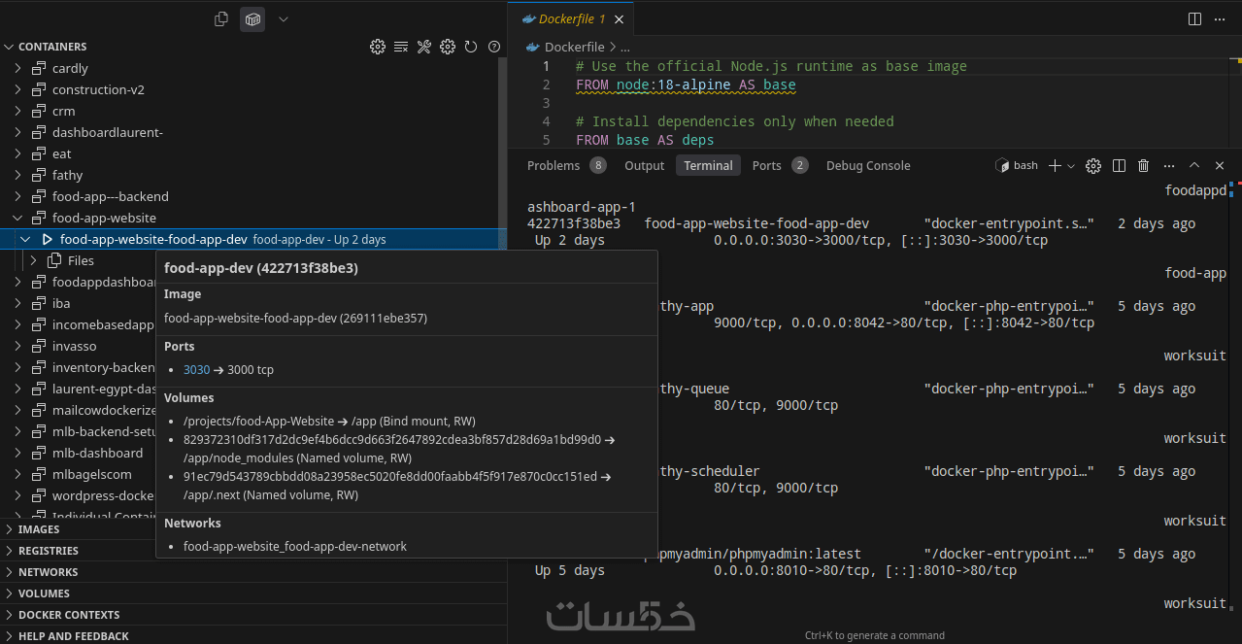This screenshot has height=644, width=1242.
Task: Expand the construction-v2 group
Action: point(17,89)
